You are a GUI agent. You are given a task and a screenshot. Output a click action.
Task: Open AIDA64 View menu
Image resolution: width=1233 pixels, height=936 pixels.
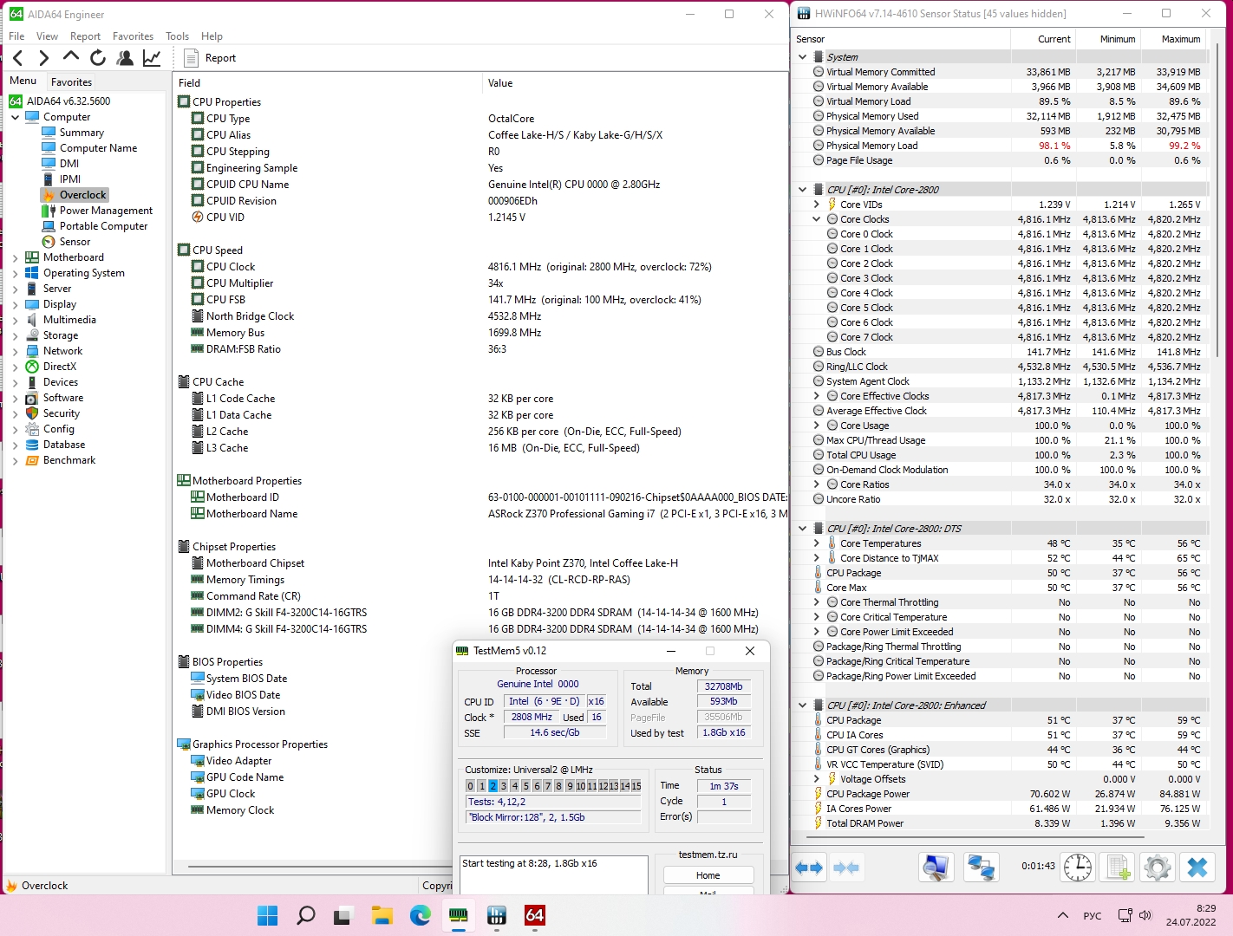point(47,36)
